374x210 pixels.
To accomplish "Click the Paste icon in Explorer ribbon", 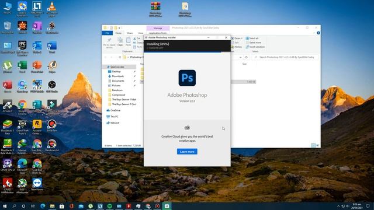I will click(129, 41).
